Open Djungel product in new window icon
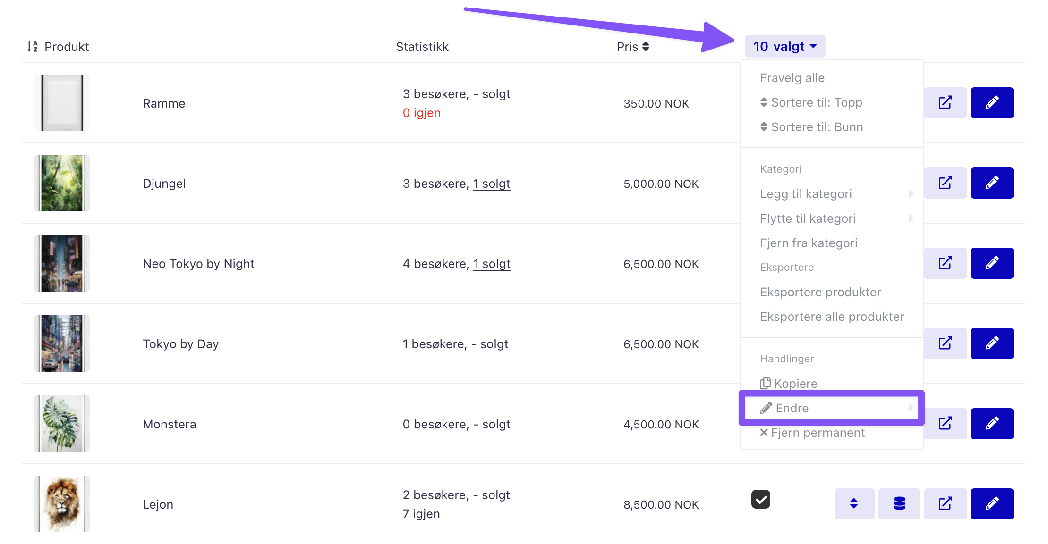Screen dimensions: 1048x544 coord(945,183)
